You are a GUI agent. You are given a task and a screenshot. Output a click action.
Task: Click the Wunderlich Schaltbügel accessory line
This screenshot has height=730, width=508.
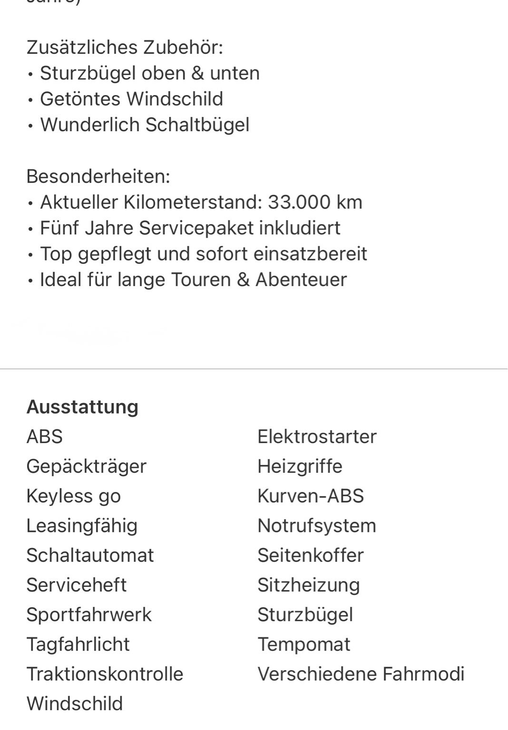(x=145, y=125)
